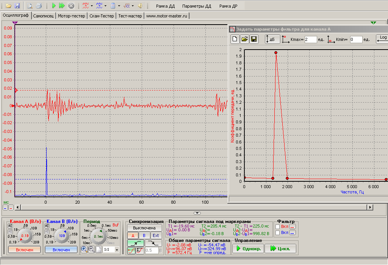Image resolution: width=388 pixels, height=265 pixels.
Task: Expand the red waveform icon dropdown arrow
Action: click(x=92, y=6)
